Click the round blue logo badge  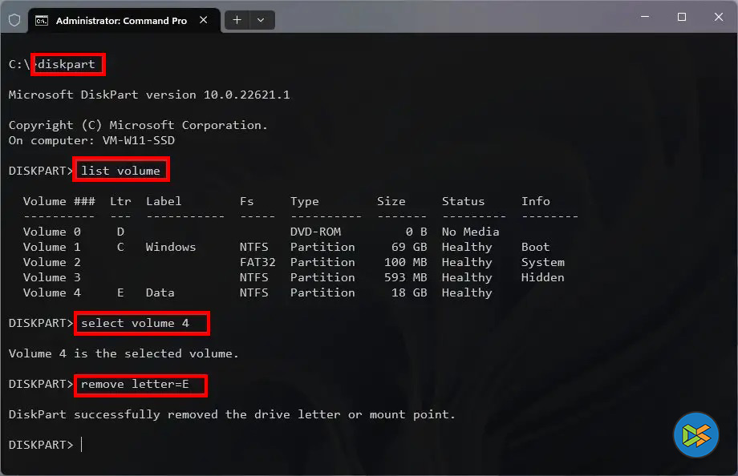695,435
